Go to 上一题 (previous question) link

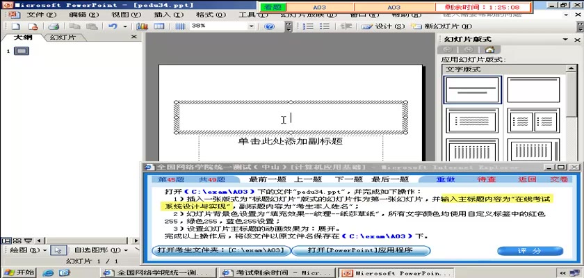click(308, 179)
